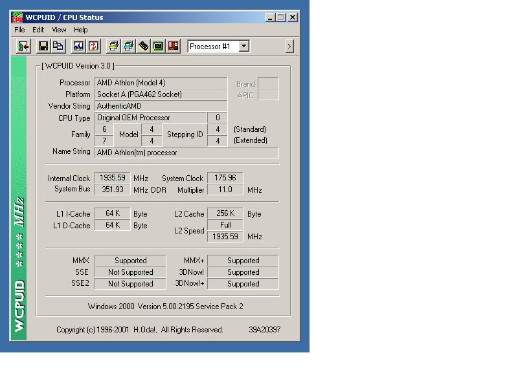Click the Extended Family value 7
This screenshot has width=518, height=388.
click(x=104, y=141)
